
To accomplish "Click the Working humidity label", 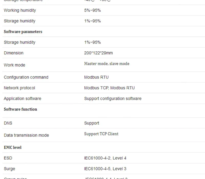I will [x=20, y=10].
